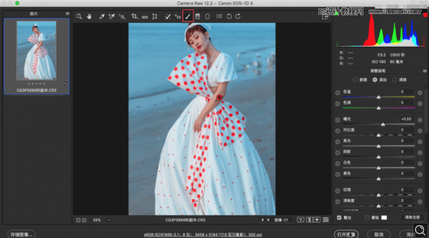Select the 清除 radio option
This screenshot has height=238, width=429.
[x=394, y=80]
